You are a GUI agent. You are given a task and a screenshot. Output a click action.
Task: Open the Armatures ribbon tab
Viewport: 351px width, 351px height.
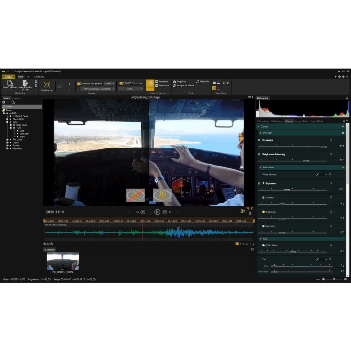pyautogui.click(x=39, y=77)
